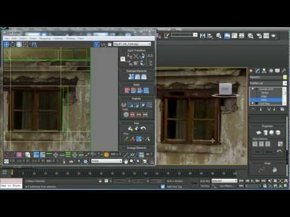Toggle the Unwrap UVW modifier light bulb
This screenshot has width=290, height=217.
[253, 89]
